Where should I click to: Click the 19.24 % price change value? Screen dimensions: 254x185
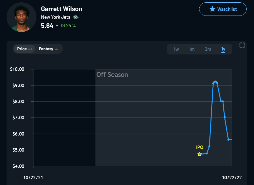coord(68,26)
